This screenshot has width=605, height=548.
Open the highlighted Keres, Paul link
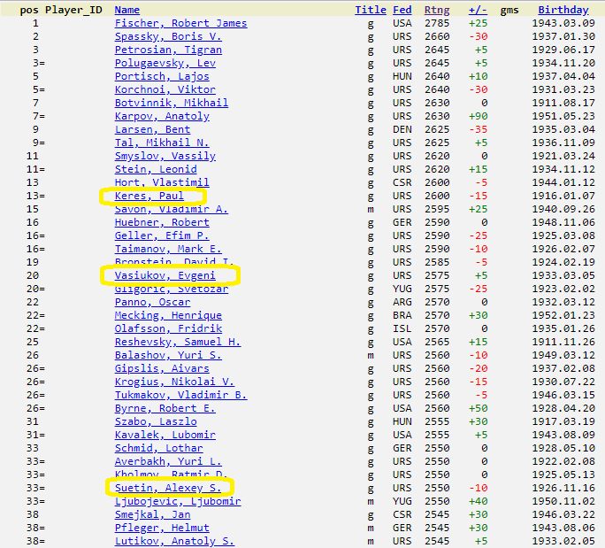tap(149, 196)
